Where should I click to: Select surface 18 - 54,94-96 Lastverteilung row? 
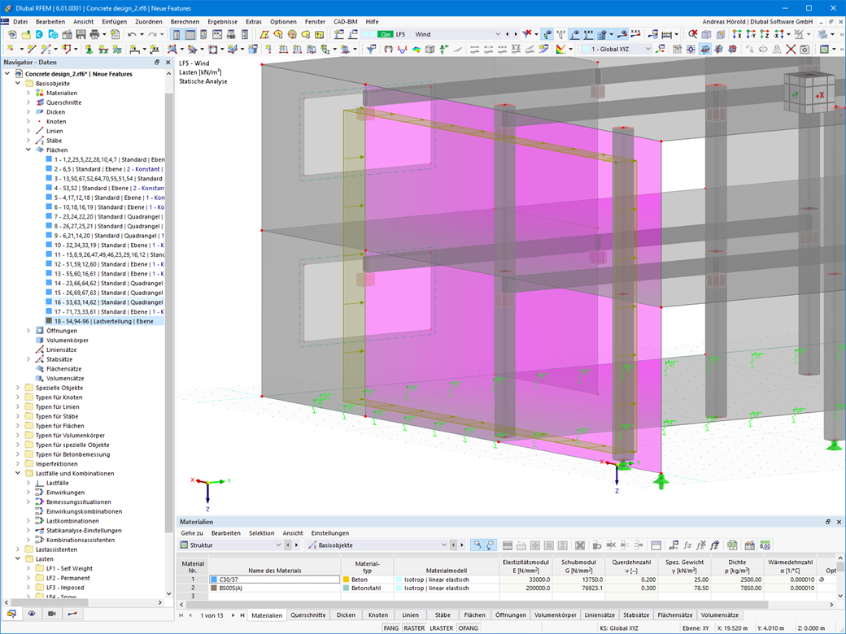tap(103, 321)
